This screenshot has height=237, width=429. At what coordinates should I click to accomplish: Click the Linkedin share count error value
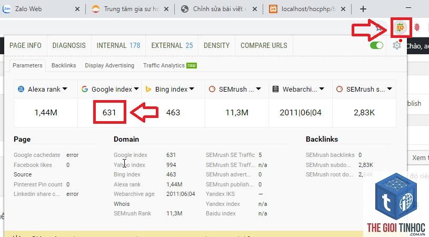tap(72, 194)
